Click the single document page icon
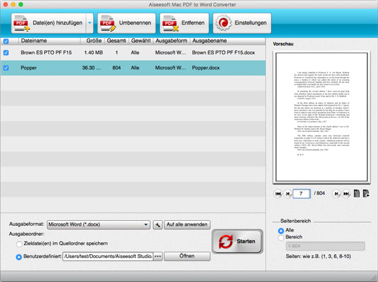The width and height of the screenshot is (378, 282). [357, 194]
